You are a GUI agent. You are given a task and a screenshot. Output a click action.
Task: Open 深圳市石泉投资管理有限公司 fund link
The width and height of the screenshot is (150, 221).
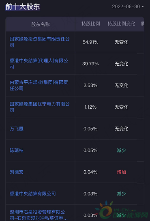coord(39,215)
